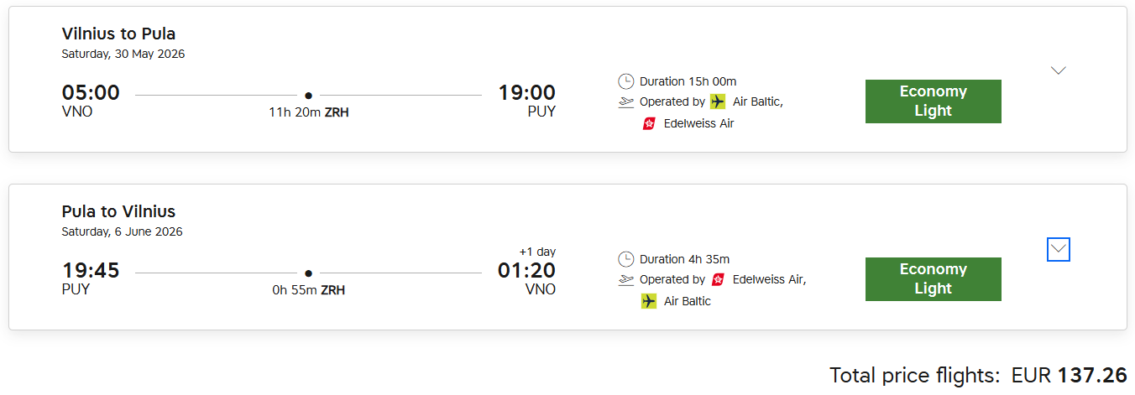Click Edelweiss Air logo in outbound flight
Viewport: 1135px width, 395px height.
[x=649, y=123]
